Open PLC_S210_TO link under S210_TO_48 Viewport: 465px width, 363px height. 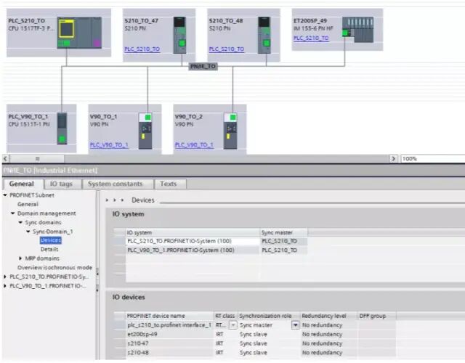tap(227, 49)
